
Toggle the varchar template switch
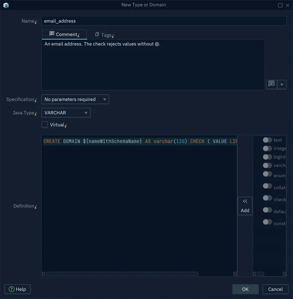coord(267,165)
